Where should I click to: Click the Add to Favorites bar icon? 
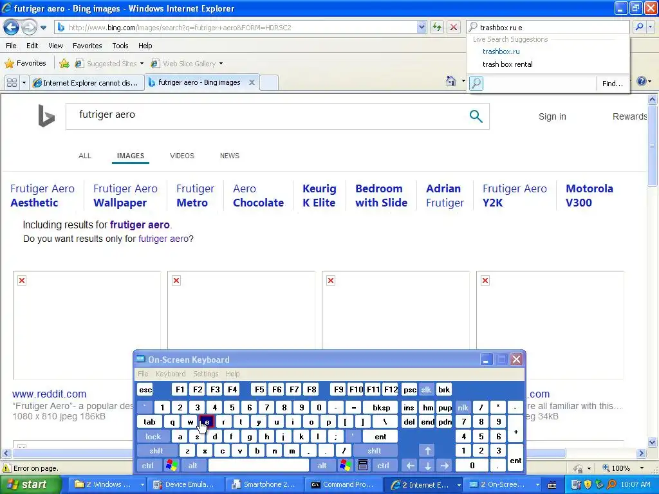pyautogui.click(x=64, y=64)
